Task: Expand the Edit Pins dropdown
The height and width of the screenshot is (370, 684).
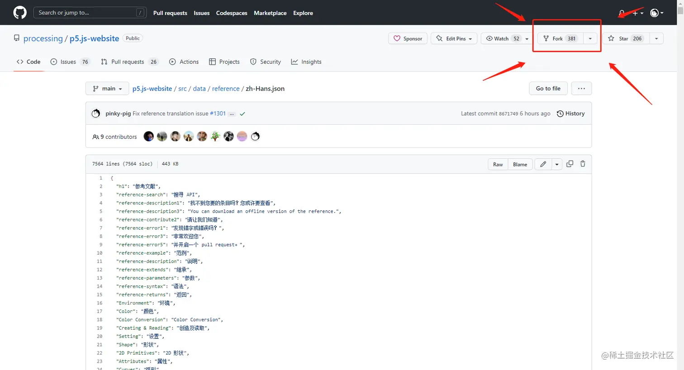Action: (454, 38)
